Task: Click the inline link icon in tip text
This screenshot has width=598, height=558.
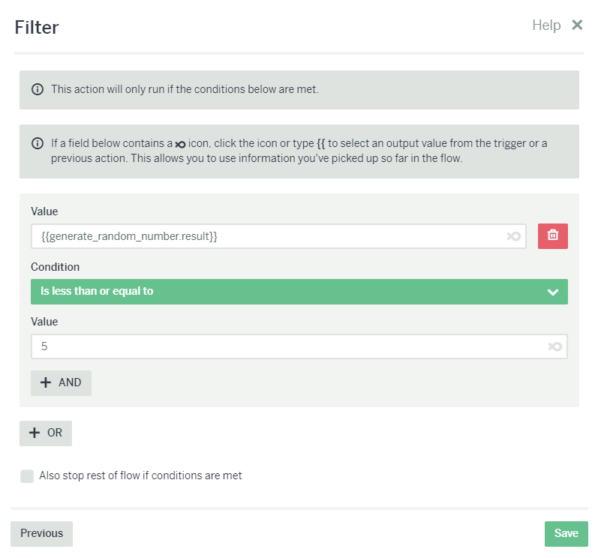Action: point(180,143)
